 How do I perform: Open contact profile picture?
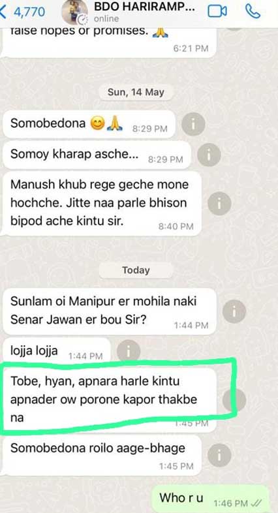point(75,12)
